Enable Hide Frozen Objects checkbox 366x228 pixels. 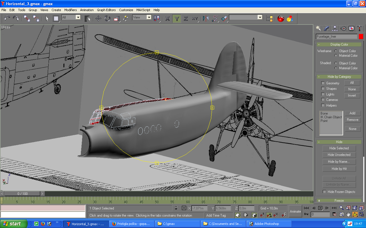click(324, 192)
